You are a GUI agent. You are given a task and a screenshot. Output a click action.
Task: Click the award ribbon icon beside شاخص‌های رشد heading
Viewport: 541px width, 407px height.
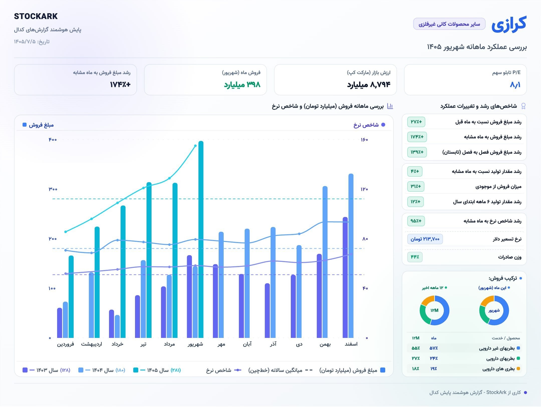(523, 106)
